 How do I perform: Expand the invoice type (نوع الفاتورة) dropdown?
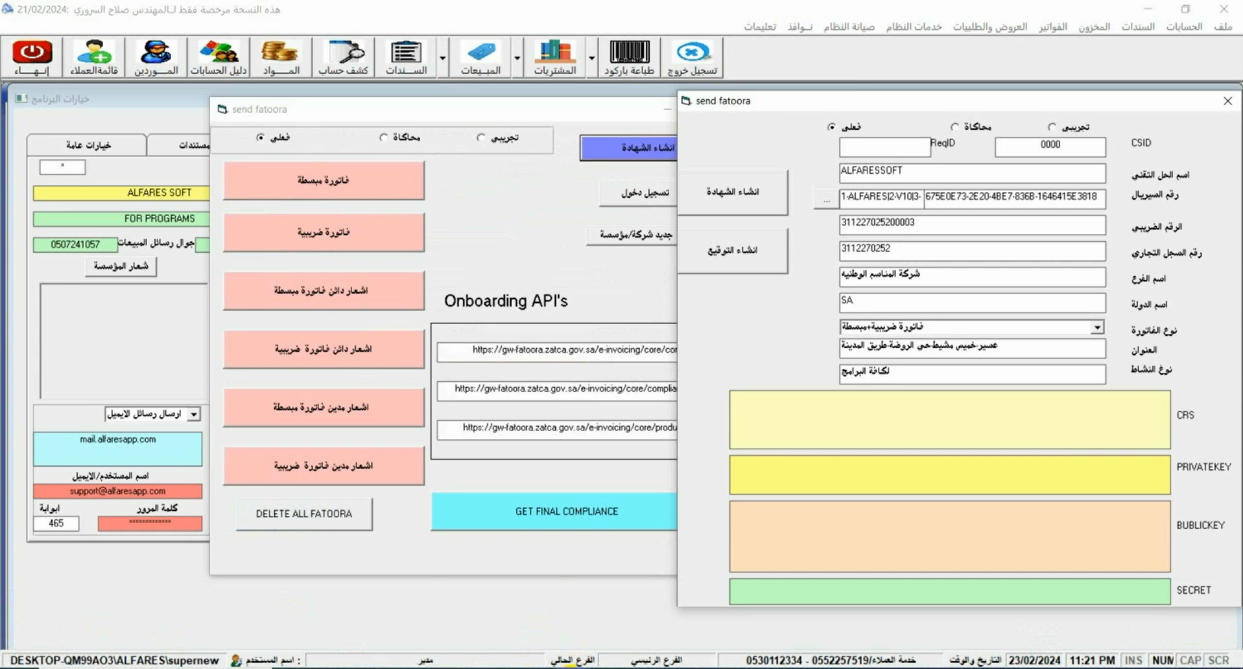pyautogui.click(x=1096, y=327)
